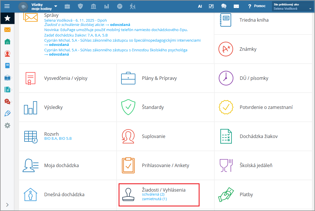Open the Triedna kniha tile
The image size is (315, 211).
pos(254,20)
